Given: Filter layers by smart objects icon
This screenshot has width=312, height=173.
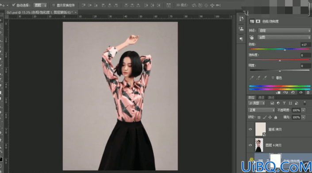Looking at the screenshot, I should point(297,103).
